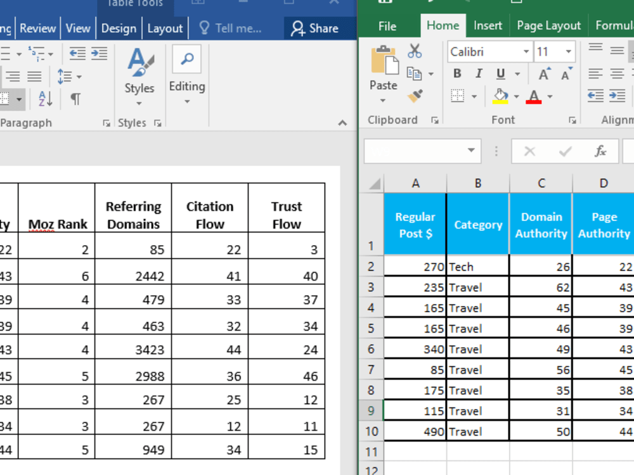
Task: Click Editing find icon in Word
Action: (187, 59)
